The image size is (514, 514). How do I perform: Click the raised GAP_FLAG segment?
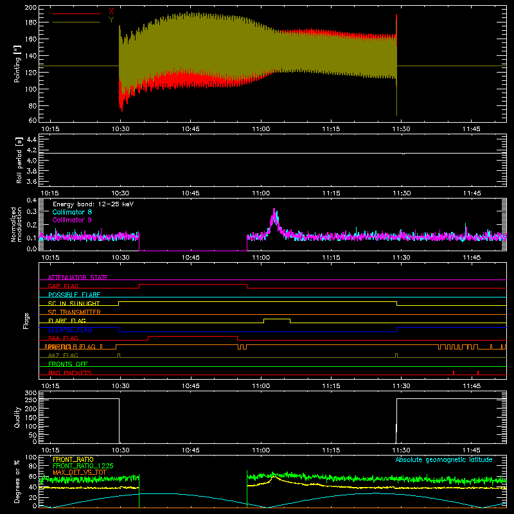coord(193,285)
